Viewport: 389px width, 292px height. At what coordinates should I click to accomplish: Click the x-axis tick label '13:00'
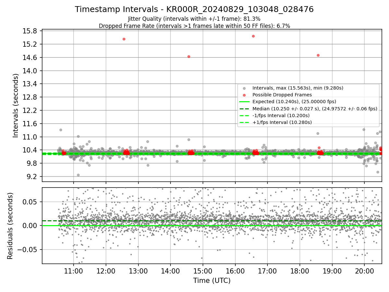point(138,271)
